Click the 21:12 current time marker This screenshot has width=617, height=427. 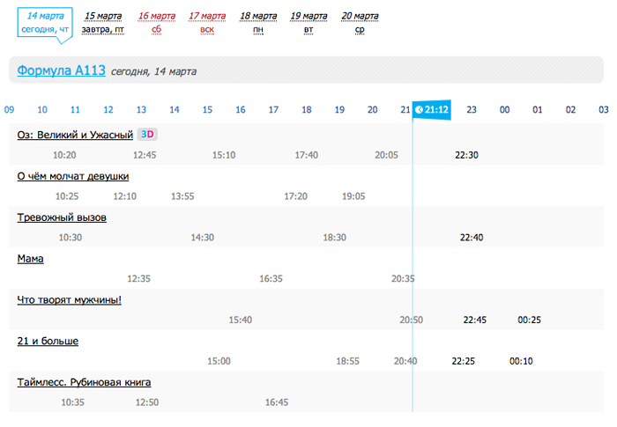click(x=432, y=110)
